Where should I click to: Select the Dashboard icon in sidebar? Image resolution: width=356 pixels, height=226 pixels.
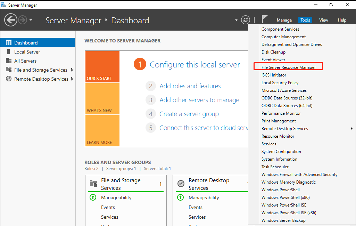[9, 43]
